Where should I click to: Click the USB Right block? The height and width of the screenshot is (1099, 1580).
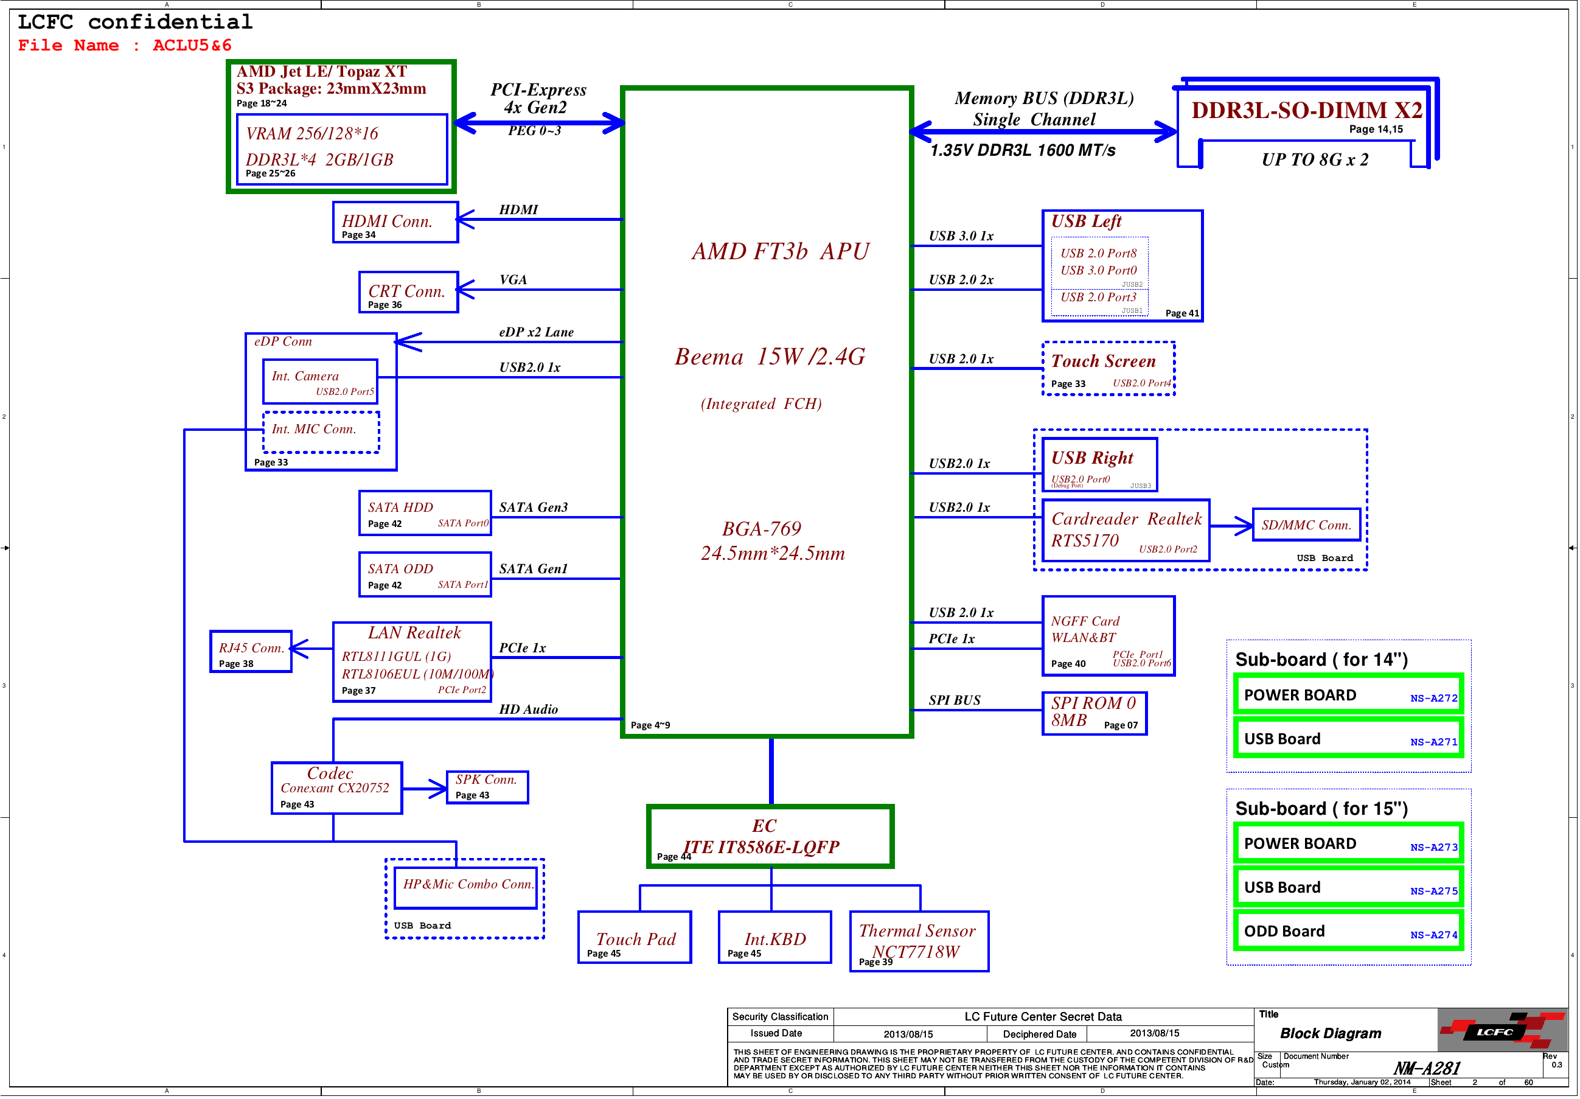click(1099, 465)
